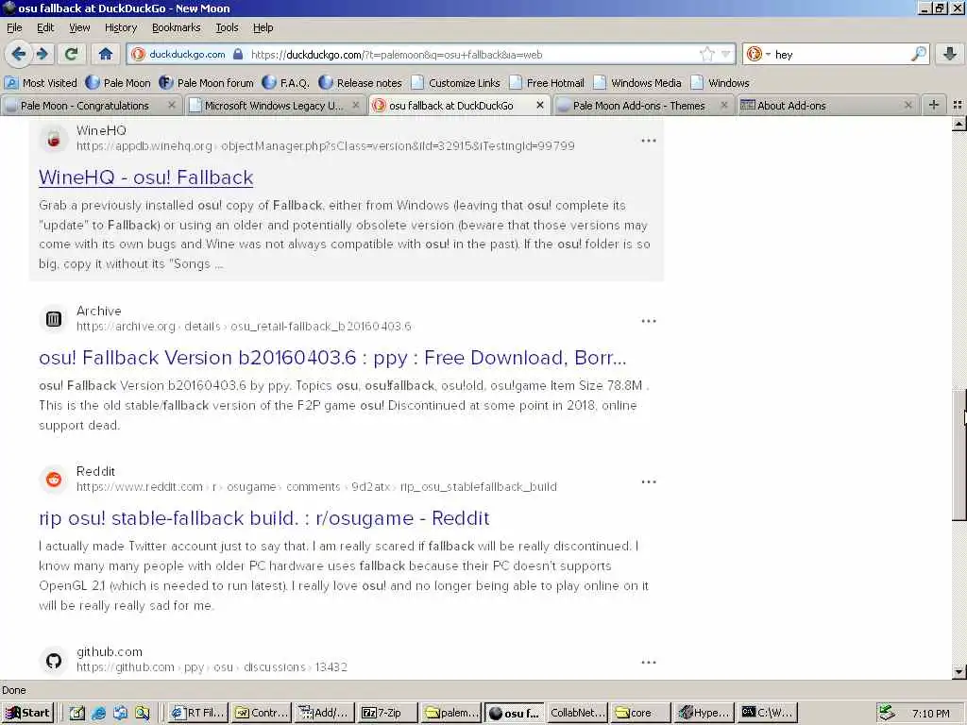Switch to palem... folder taskbar window
This screenshot has height=725, width=967.
(451, 713)
